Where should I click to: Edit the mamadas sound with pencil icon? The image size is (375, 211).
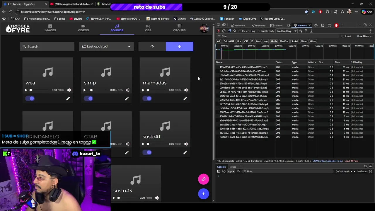click(x=185, y=99)
